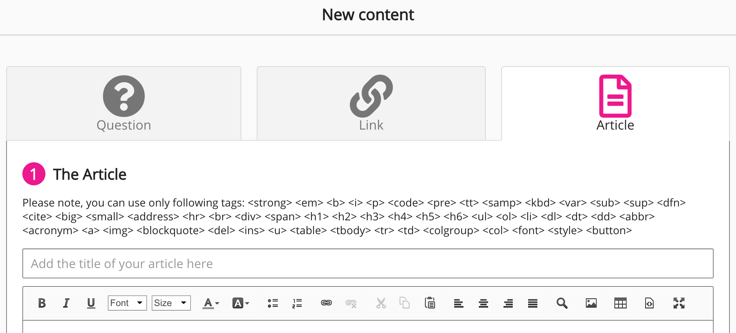Screen dimensions: 736x333
Task: Open the Size dropdown
Action: coord(171,303)
